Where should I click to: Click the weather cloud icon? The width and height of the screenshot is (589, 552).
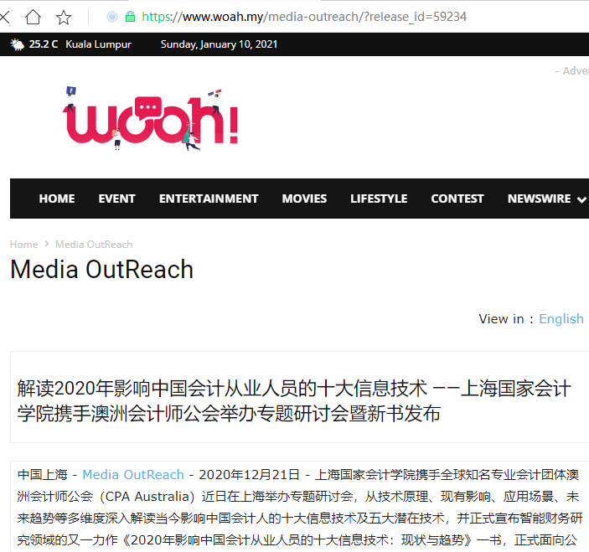tap(17, 44)
